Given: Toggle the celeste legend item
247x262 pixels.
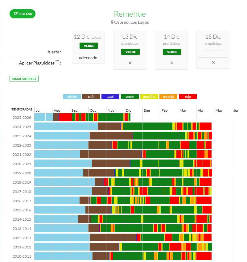Looking at the screenshot, I should pyautogui.click(x=72, y=97).
